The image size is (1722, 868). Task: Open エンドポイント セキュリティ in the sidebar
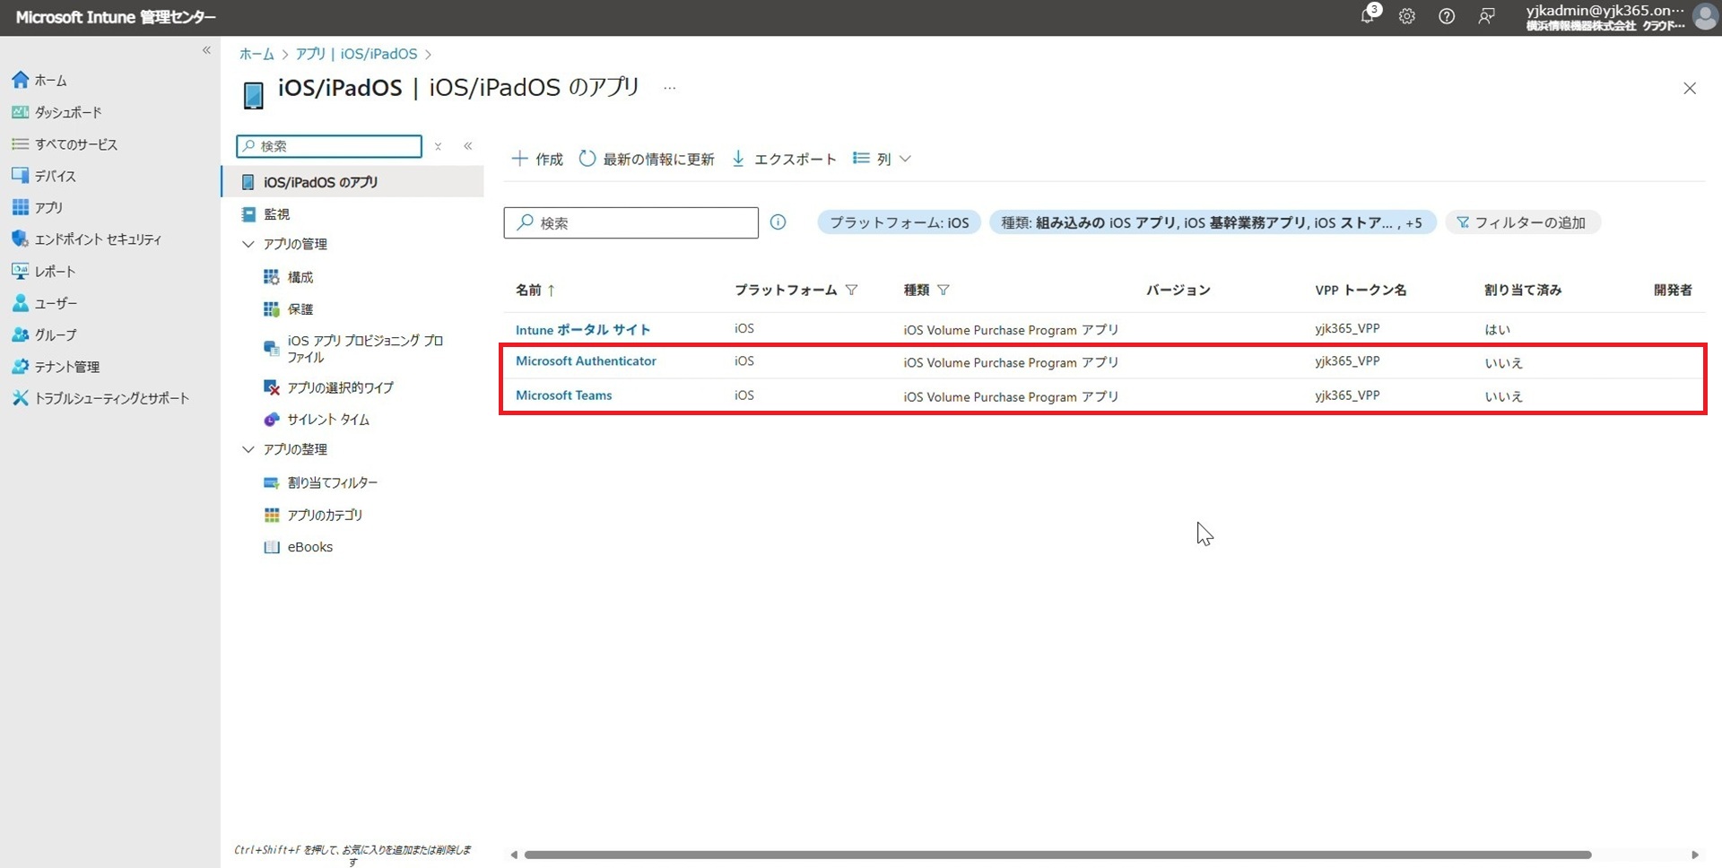(97, 239)
